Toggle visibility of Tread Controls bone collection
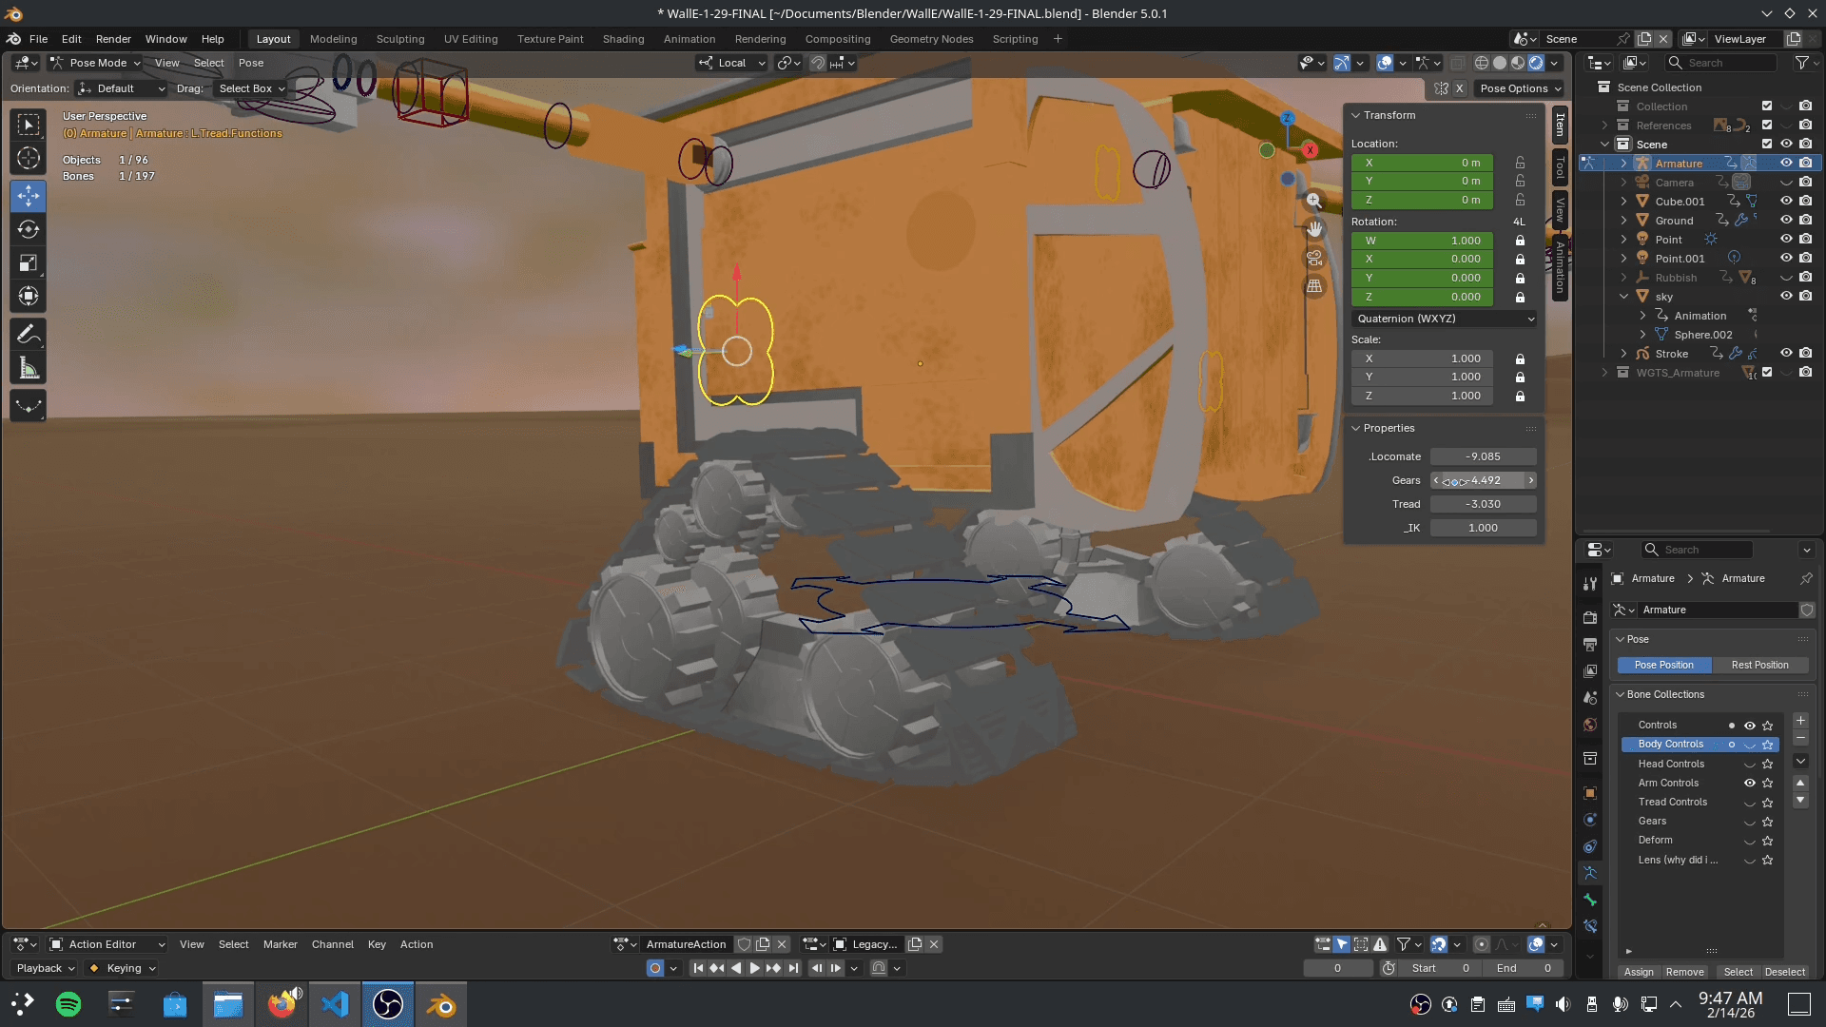Viewport: 1826px width, 1027px height. click(x=1749, y=802)
